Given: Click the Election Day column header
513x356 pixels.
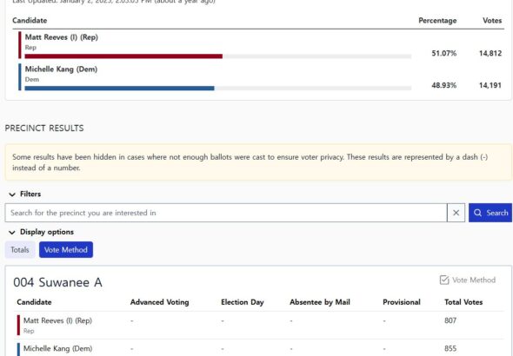Looking at the screenshot, I should [243, 302].
